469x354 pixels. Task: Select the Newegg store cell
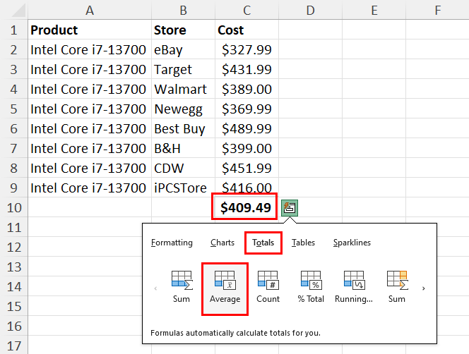pyautogui.click(x=184, y=109)
